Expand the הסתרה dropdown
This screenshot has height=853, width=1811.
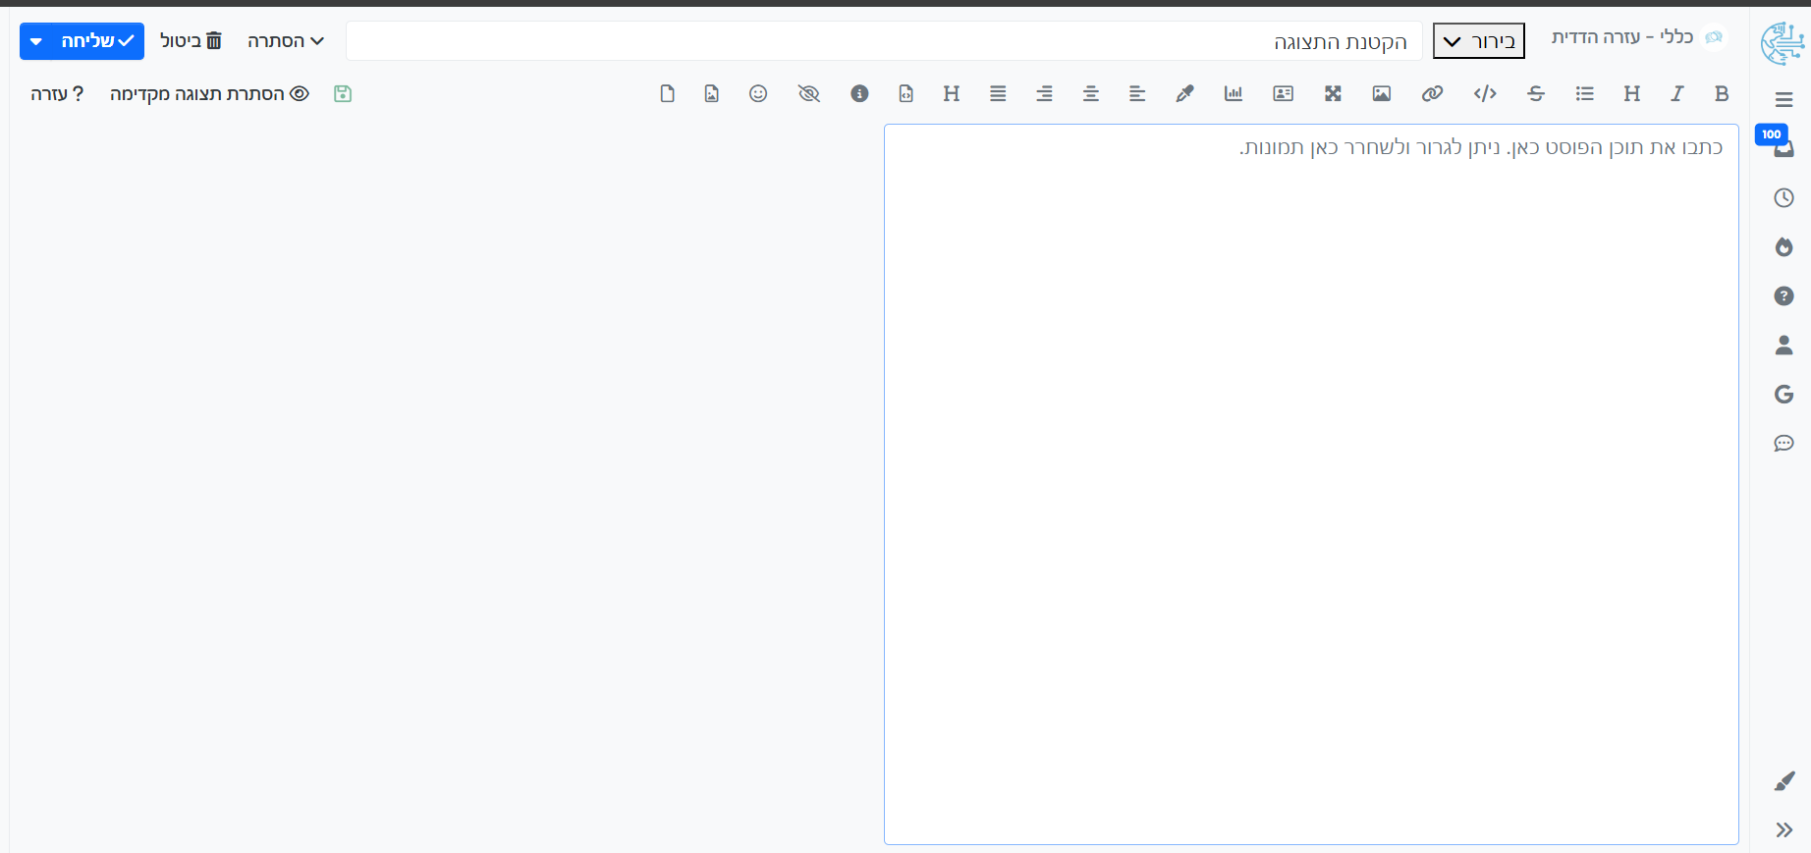[286, 41]
